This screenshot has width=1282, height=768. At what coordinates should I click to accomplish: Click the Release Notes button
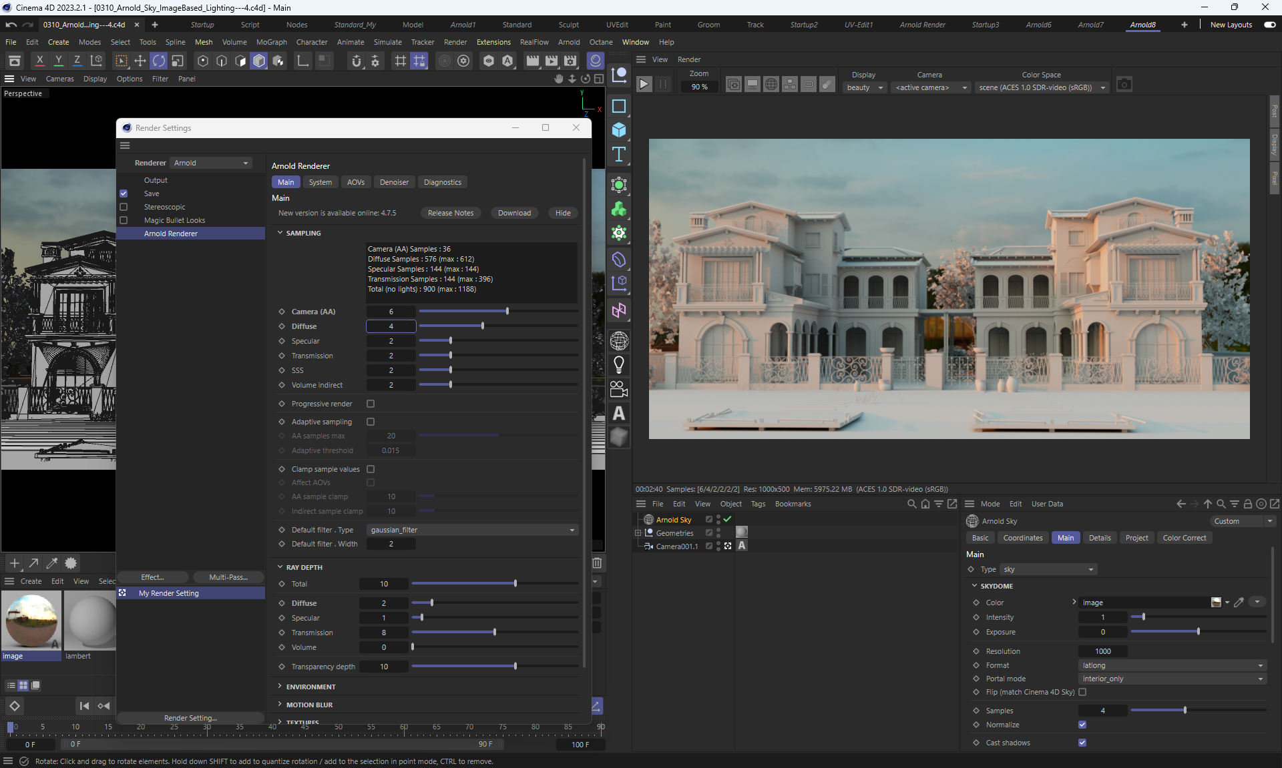point(450,213)
